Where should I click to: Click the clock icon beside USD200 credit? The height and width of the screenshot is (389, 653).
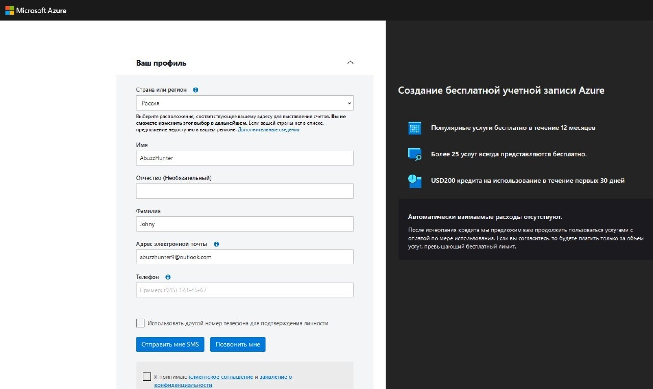[x=415, y=181]
